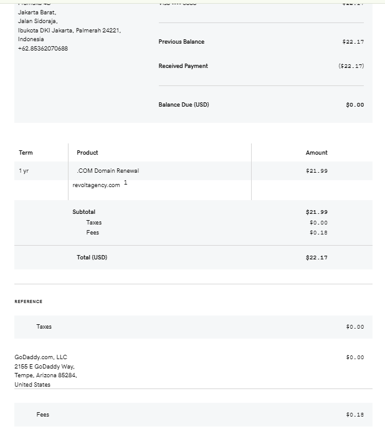385x429 pixels.
Task: Select the $22.17 Total (USD) amount
Action: (316, 258)
